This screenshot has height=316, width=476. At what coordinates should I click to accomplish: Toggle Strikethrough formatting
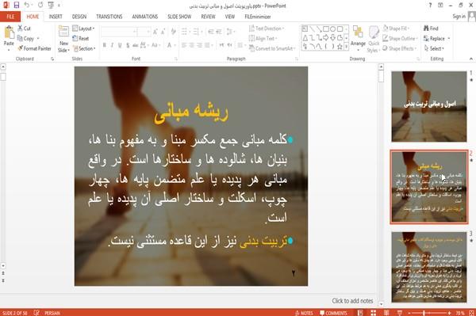tap(136, 45)
